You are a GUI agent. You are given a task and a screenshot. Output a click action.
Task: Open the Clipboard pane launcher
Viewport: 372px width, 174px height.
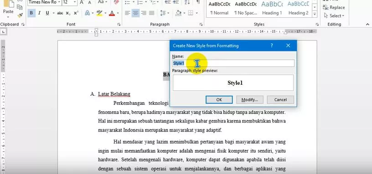pyautogui.click(x=23, y=24)
